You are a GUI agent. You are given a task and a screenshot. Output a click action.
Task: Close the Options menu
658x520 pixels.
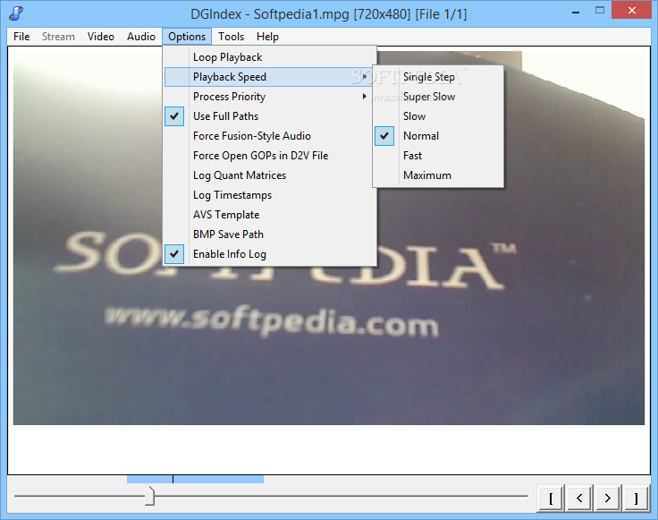tap(187, 37)
